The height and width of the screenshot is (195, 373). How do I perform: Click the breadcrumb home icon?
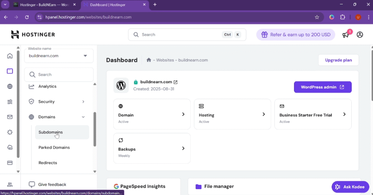click(149, 60)
